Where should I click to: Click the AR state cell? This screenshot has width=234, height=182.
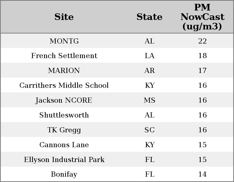(x=150, y=71)
